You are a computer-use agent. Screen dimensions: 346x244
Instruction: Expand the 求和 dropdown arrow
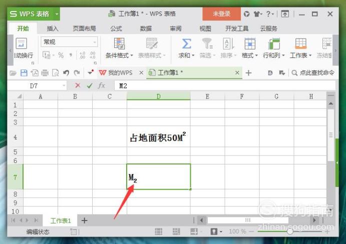click(193, 55)
